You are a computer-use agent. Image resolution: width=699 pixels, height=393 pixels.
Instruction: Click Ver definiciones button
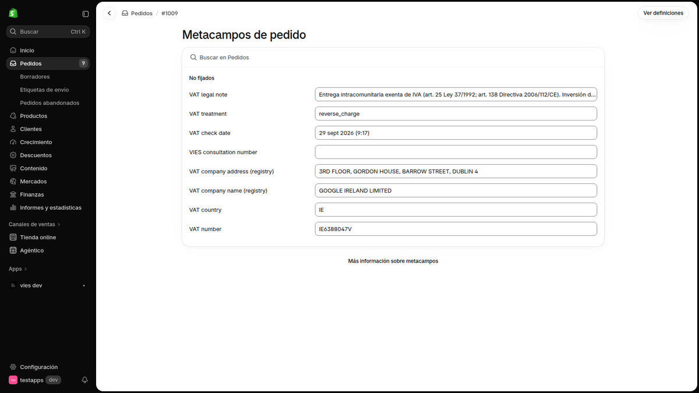[663, 13]
